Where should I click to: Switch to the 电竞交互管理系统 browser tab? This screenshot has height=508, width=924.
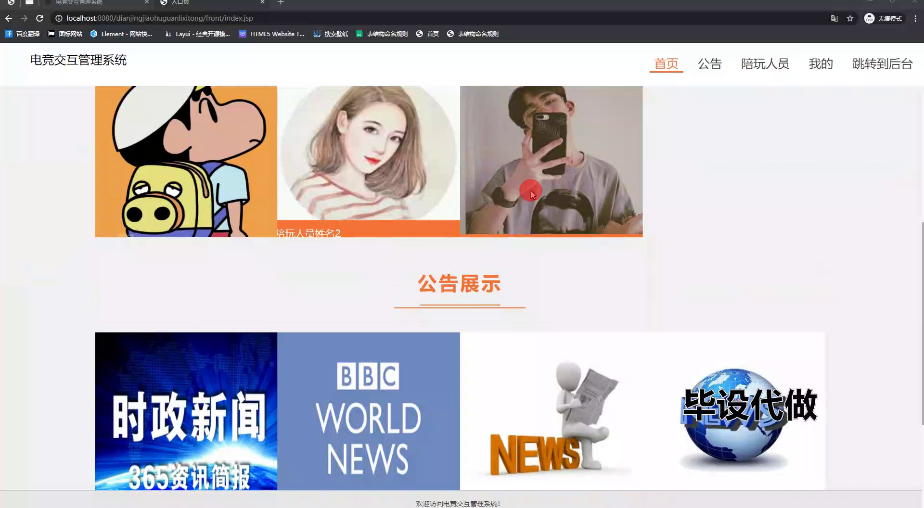(96, 2)
